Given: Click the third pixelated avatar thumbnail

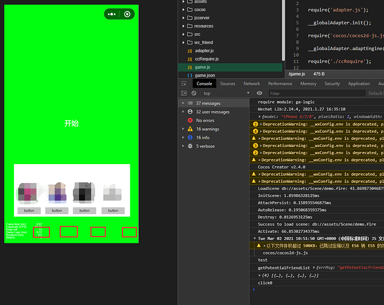Looking at the screenshot, I should [x=84, y=192].
